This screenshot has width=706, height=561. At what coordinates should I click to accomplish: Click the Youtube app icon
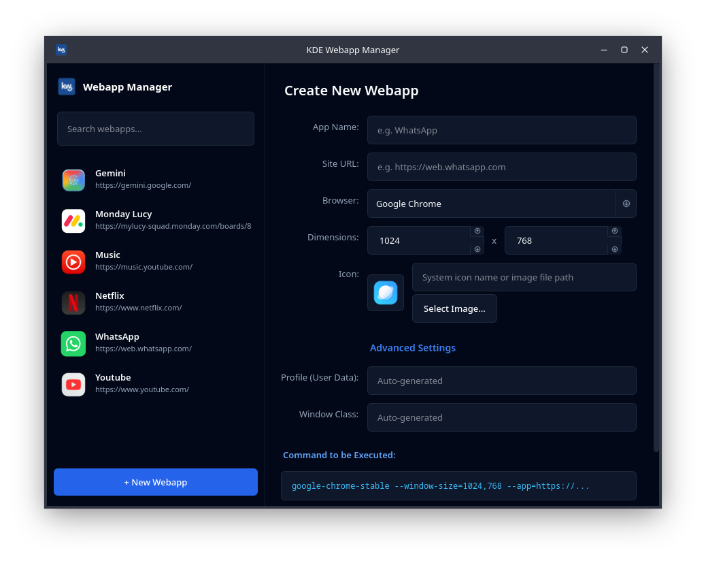(x=73, y=385)
